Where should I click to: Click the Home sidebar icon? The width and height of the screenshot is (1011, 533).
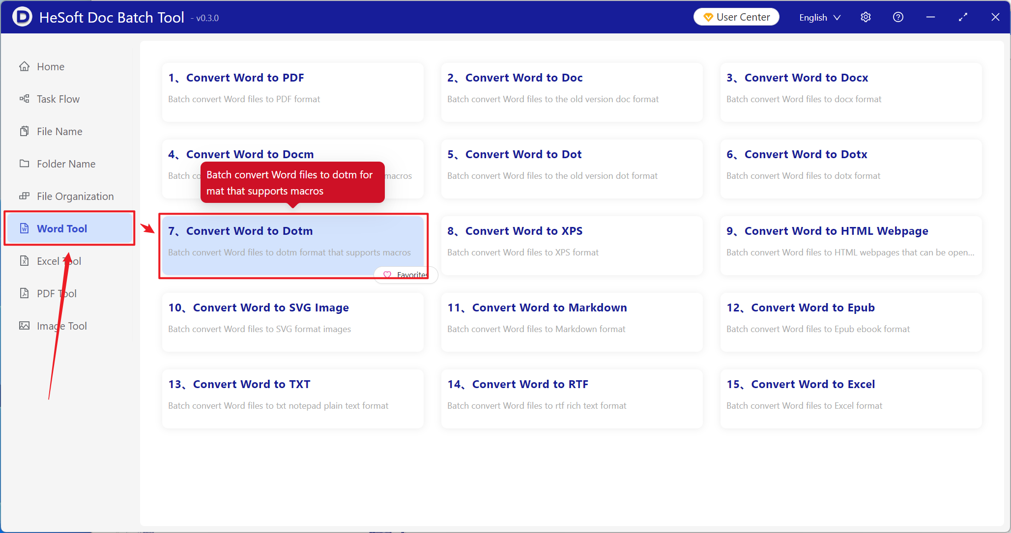[x=24, y=66]
